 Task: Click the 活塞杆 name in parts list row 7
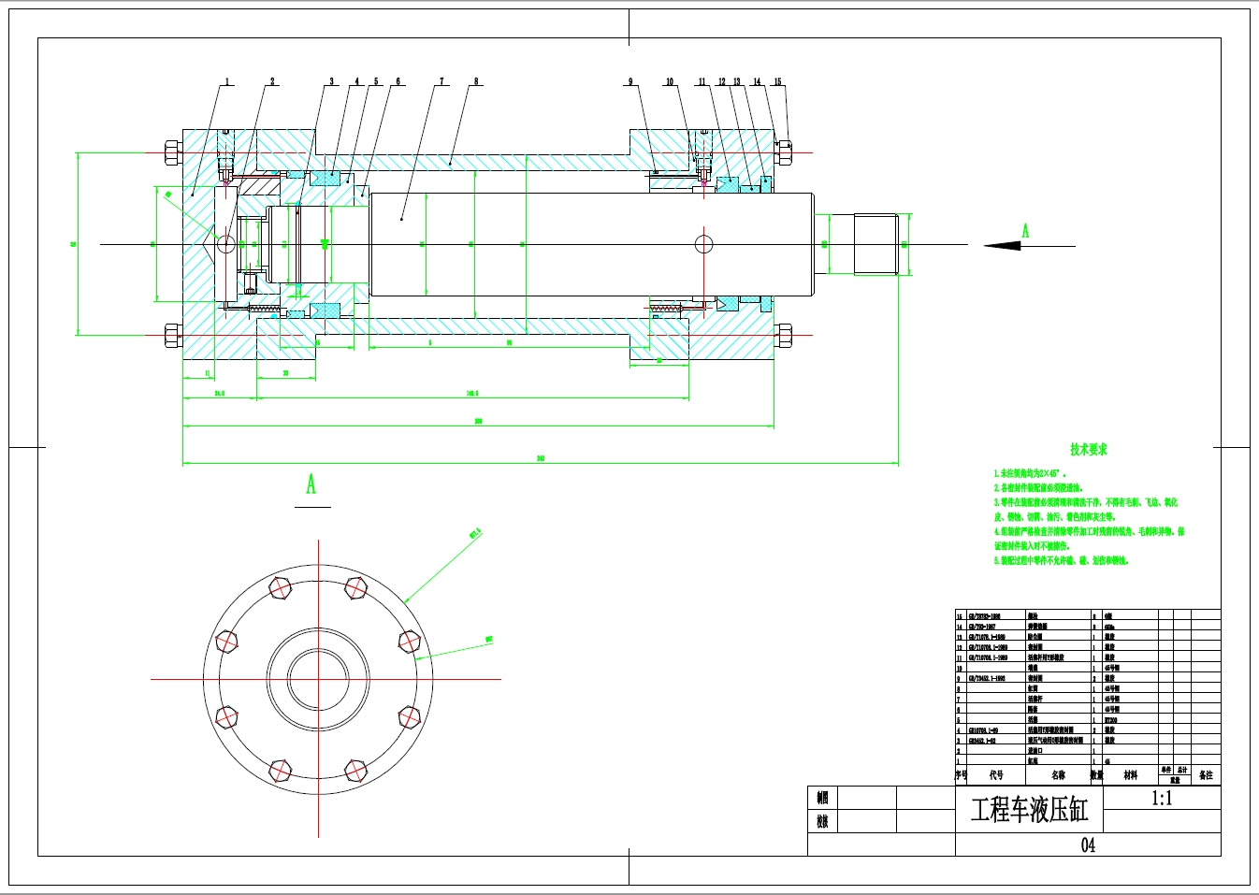1035,700
